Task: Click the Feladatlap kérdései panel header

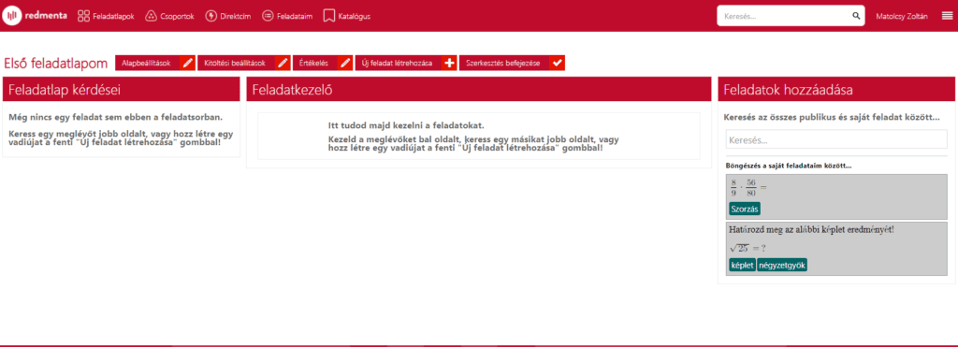Action: pyautogui.click(x=121, y=89)
